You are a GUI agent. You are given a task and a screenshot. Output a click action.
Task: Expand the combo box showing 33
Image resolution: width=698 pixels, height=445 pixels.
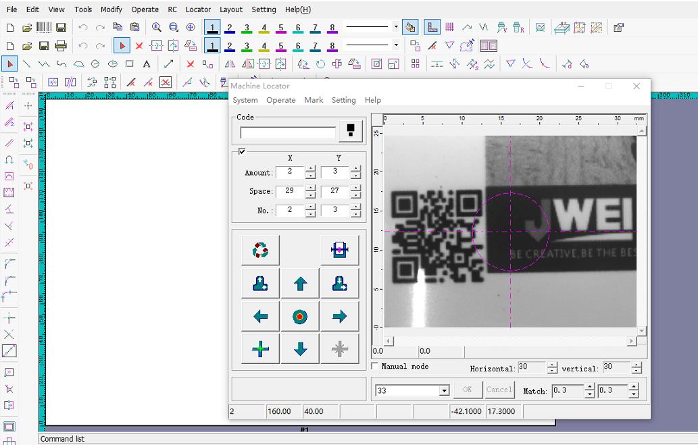click(444, 391)
